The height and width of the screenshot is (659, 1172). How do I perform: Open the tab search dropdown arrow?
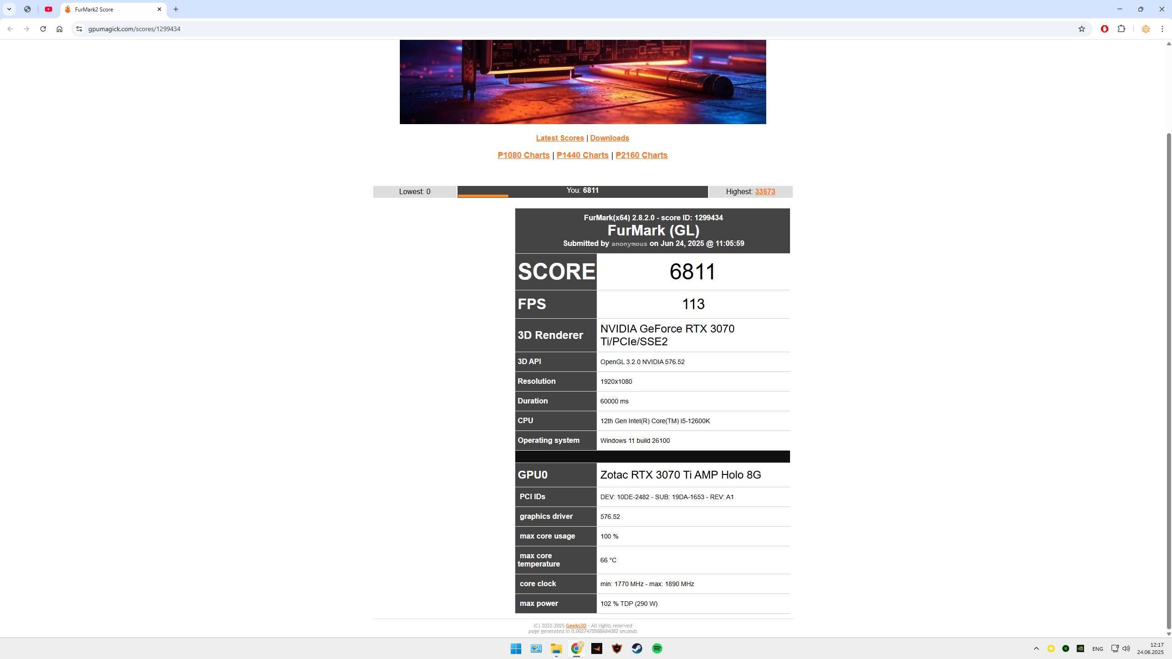click(x=9, y=9)
